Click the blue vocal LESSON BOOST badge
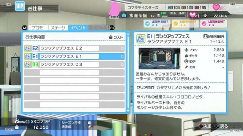This screenshot has height=136, width=243. [x=157, y=23]
